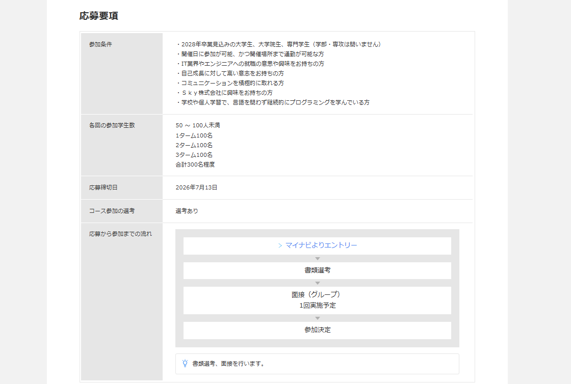Screen dimensions: 571x384
Task: Click the 参加条件 row label
Action: [x=100, y=44]
